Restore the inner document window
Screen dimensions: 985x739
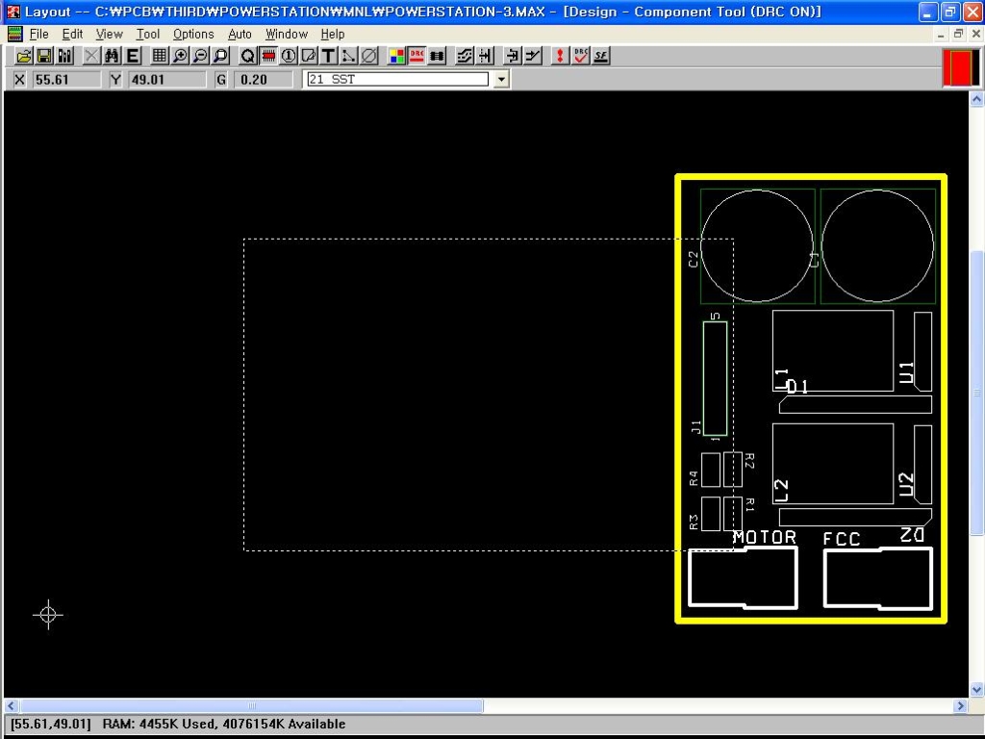pyautogui.click(x=959, y=34)
